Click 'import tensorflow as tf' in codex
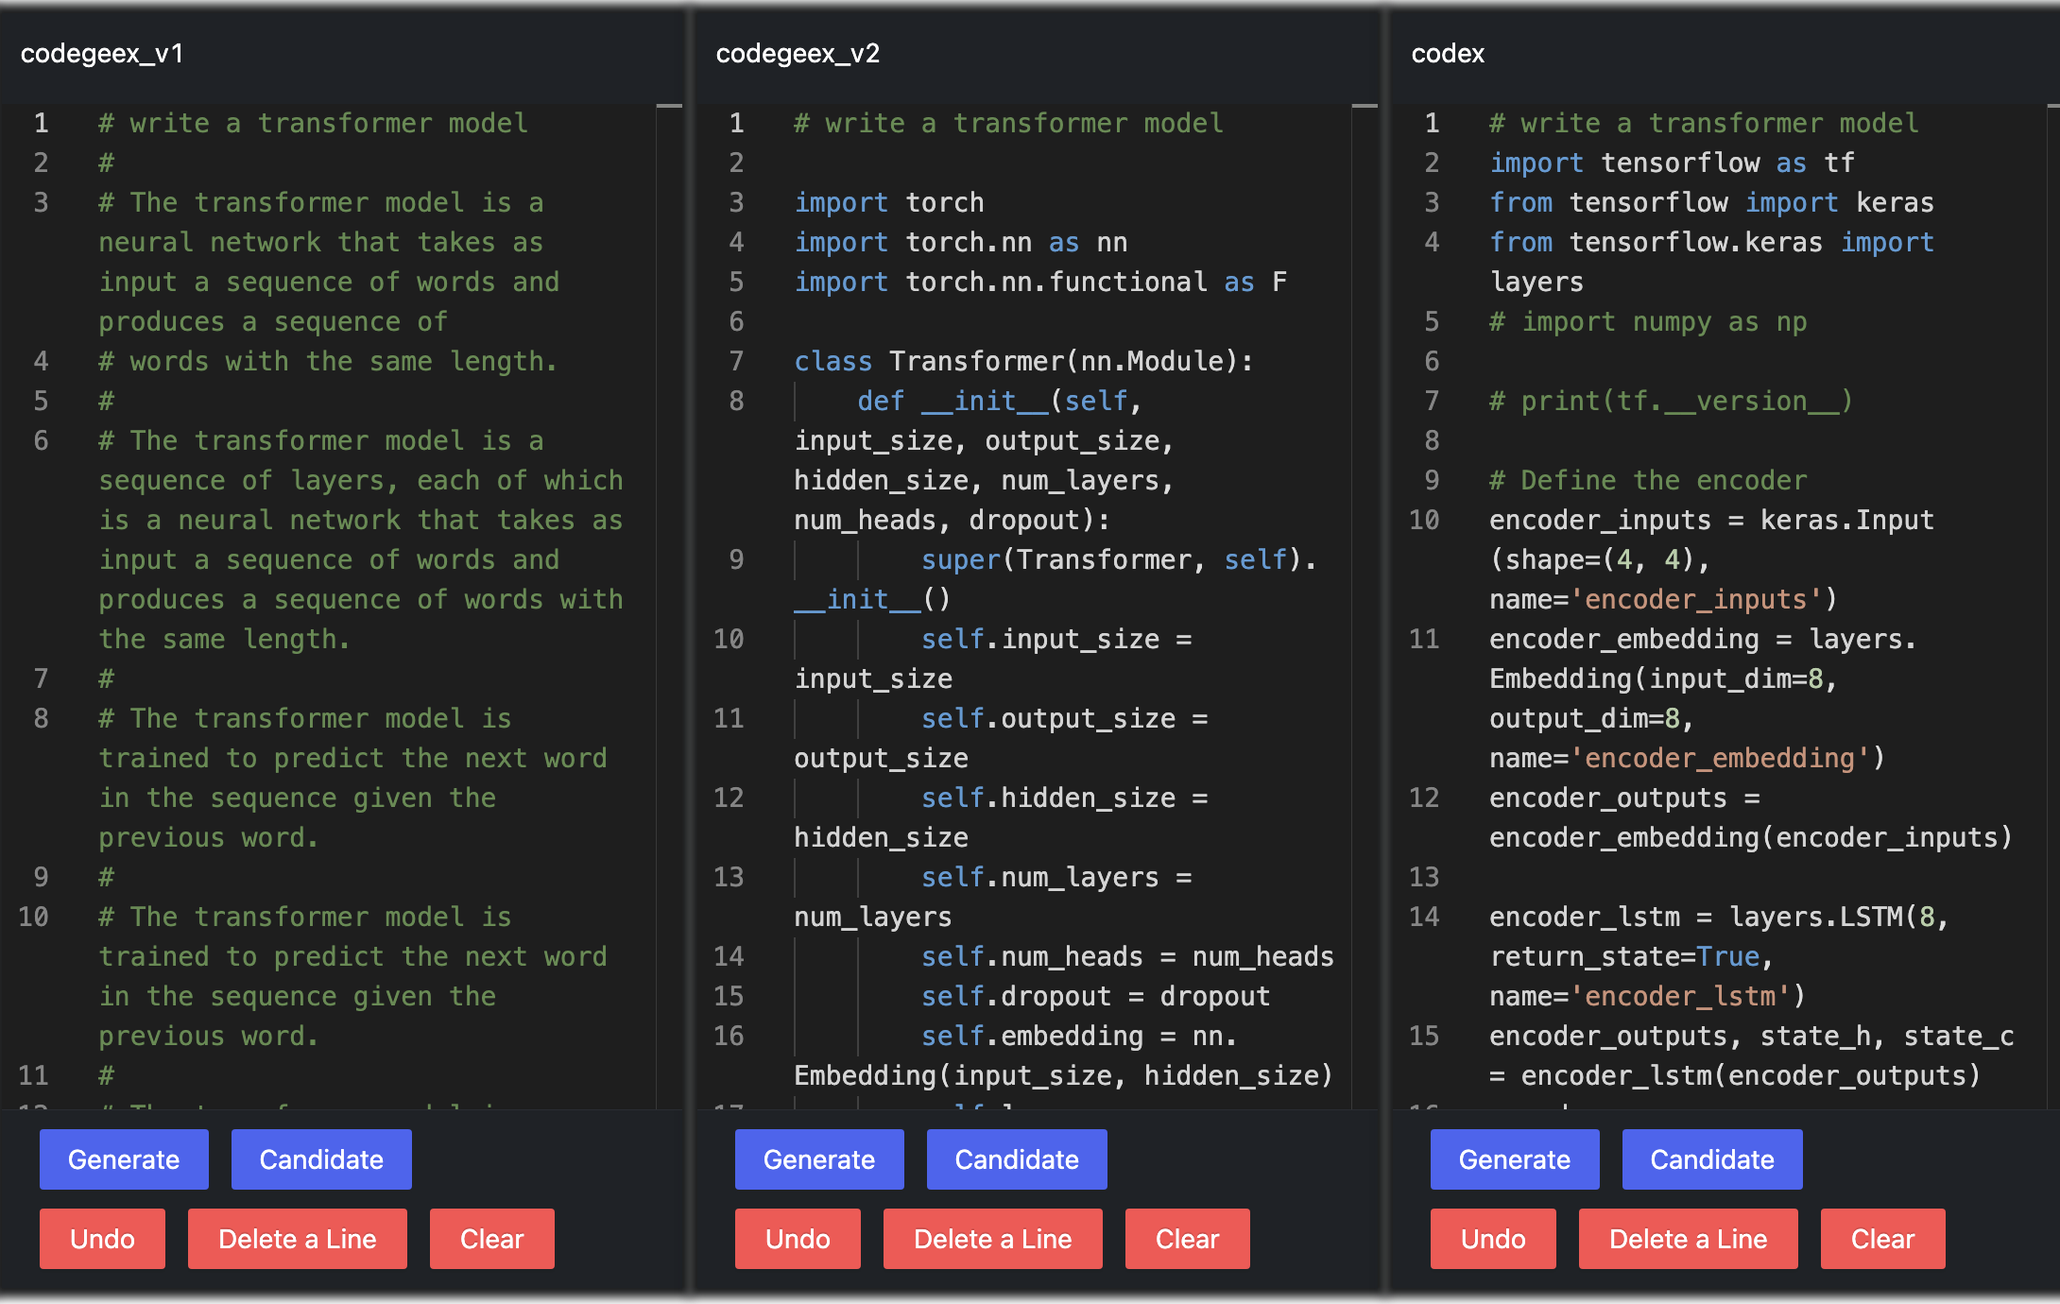This screenshot has width=2060, height=1304. 1673,163
